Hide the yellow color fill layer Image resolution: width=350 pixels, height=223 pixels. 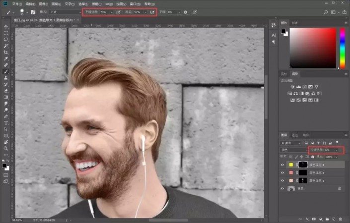[x=282, y=165]
